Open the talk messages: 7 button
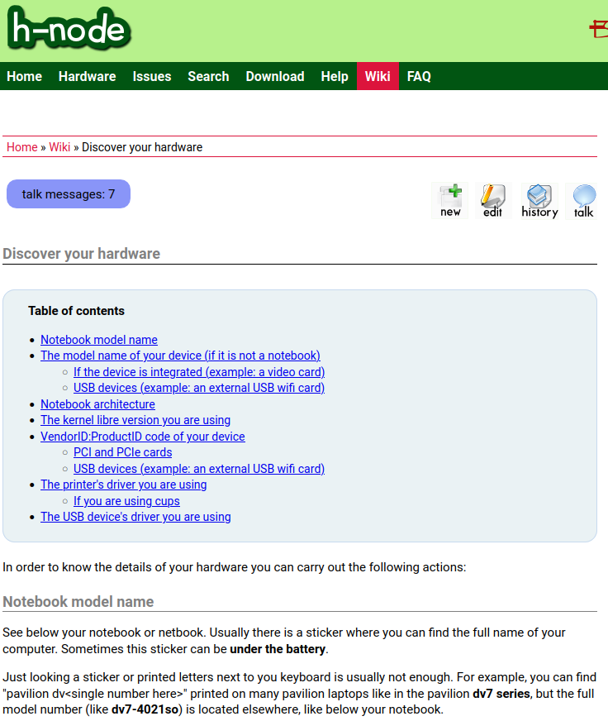The width and height of the screenshot is (608, 721). click(x=69, y=194)
